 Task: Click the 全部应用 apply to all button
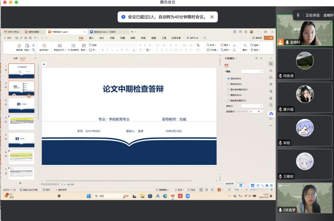click(x=230, y=184)
